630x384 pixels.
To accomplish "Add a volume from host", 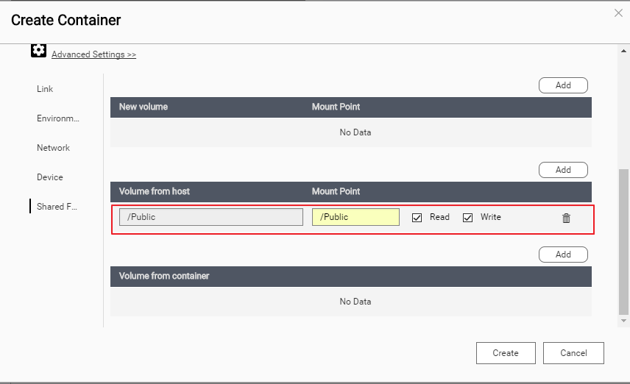I will pyautogui.click(x=563, y=170).
